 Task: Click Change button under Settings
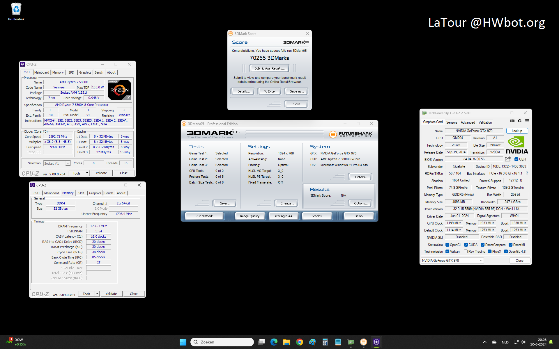pyautogui.click(x=287, y=203)
